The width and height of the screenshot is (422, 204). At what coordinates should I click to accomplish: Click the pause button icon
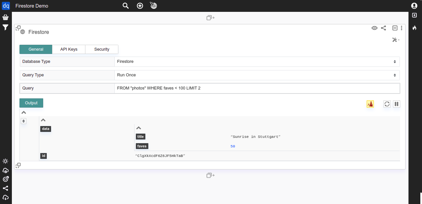pyautogui.click(x=397, y=104)
